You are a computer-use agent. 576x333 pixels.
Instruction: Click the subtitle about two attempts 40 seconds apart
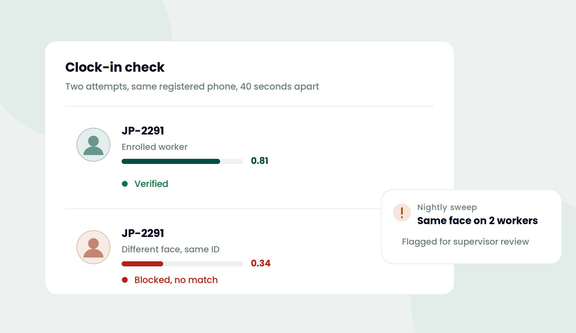click(192, 86)
